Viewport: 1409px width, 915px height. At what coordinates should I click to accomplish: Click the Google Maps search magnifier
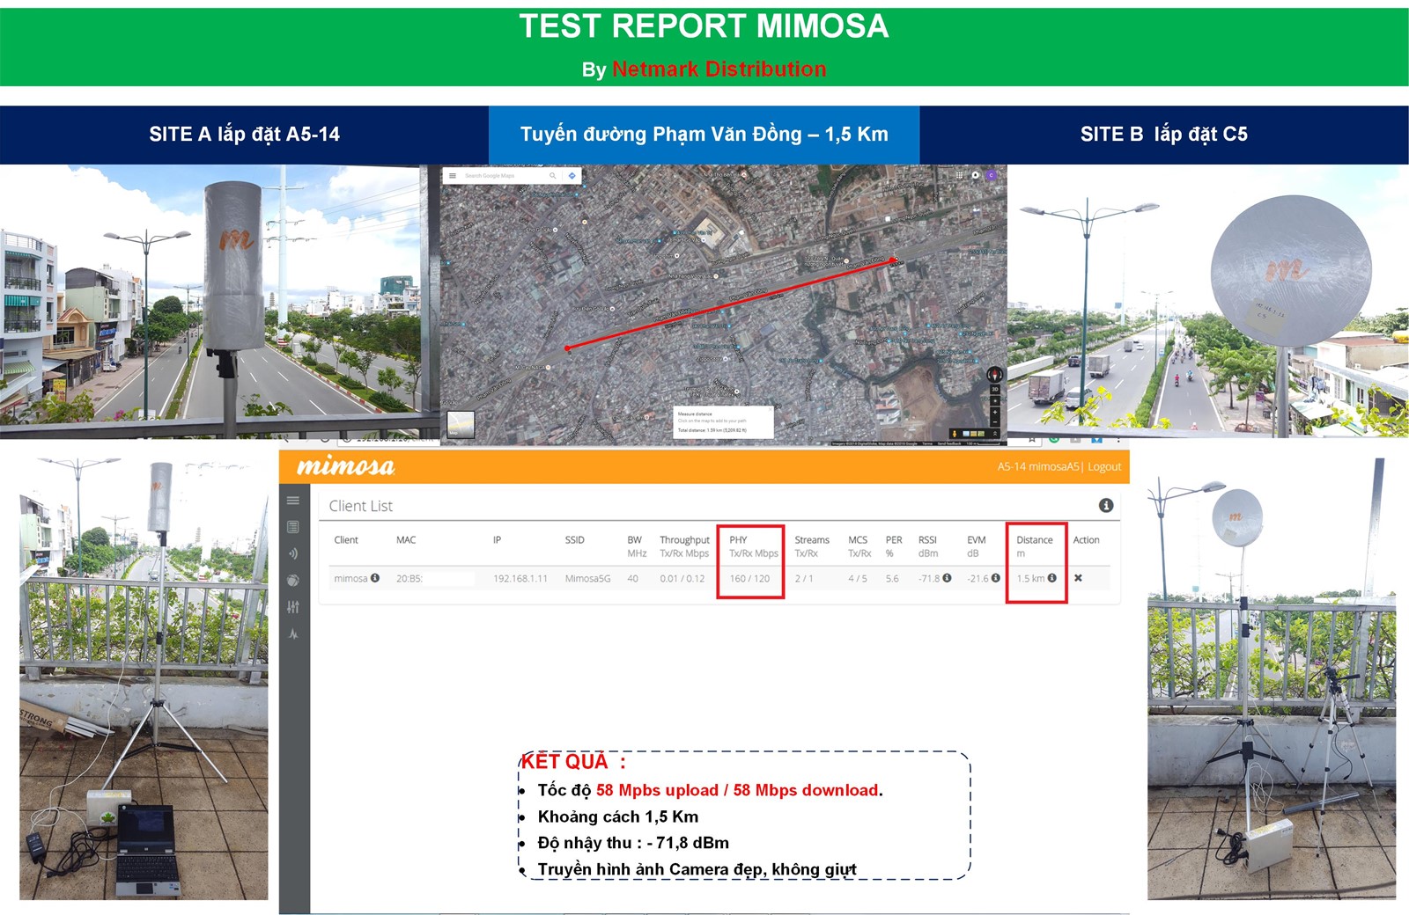tap(553, 176)
